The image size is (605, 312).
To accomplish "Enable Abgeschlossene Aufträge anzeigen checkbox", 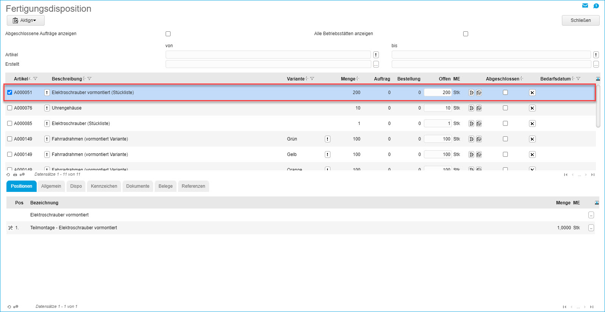I will (168, 34).
